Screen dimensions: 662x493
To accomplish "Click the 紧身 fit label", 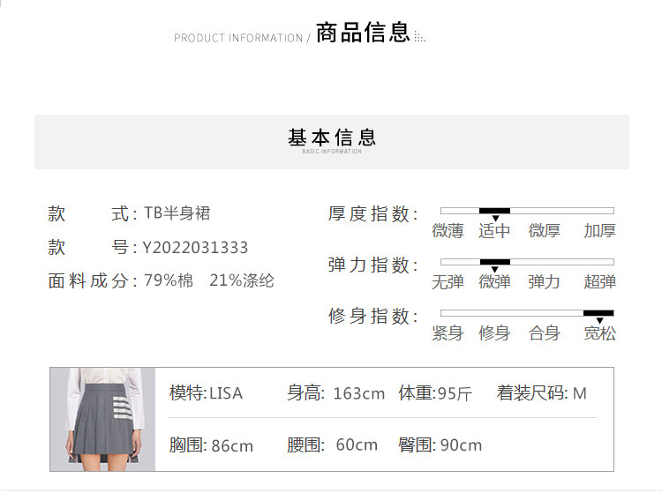I will click(x=448, y=333).
